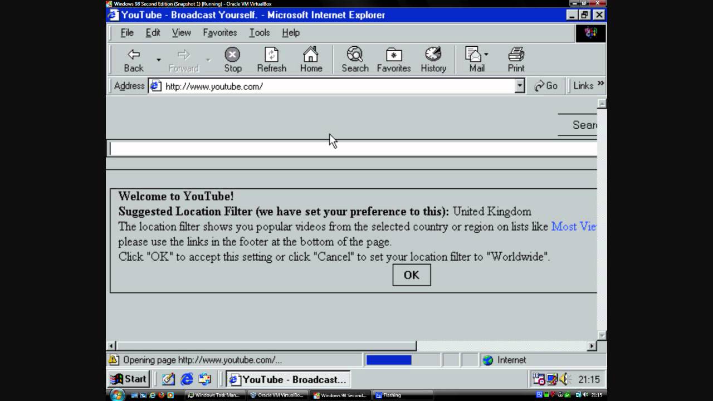Click the OK button in welcome box
This screenshot has height=401, width=713.
point(411,275)
